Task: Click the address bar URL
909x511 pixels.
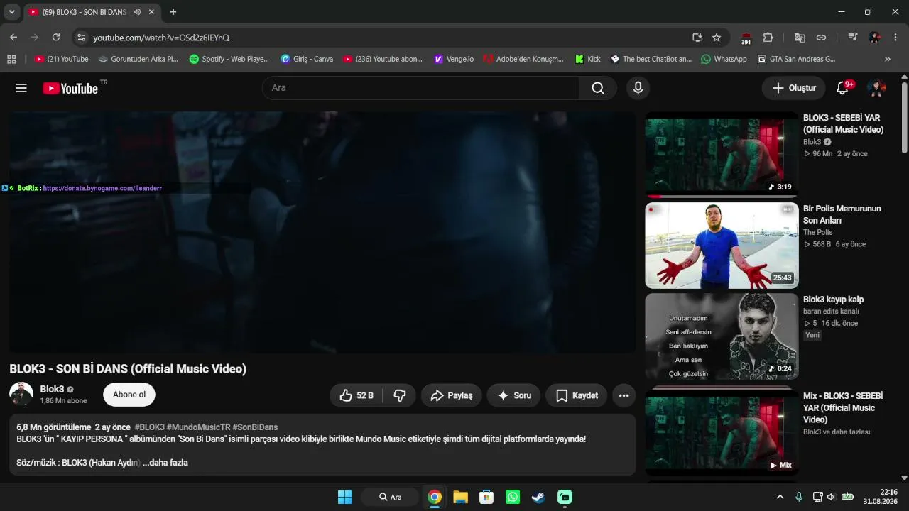Action: 161,38
